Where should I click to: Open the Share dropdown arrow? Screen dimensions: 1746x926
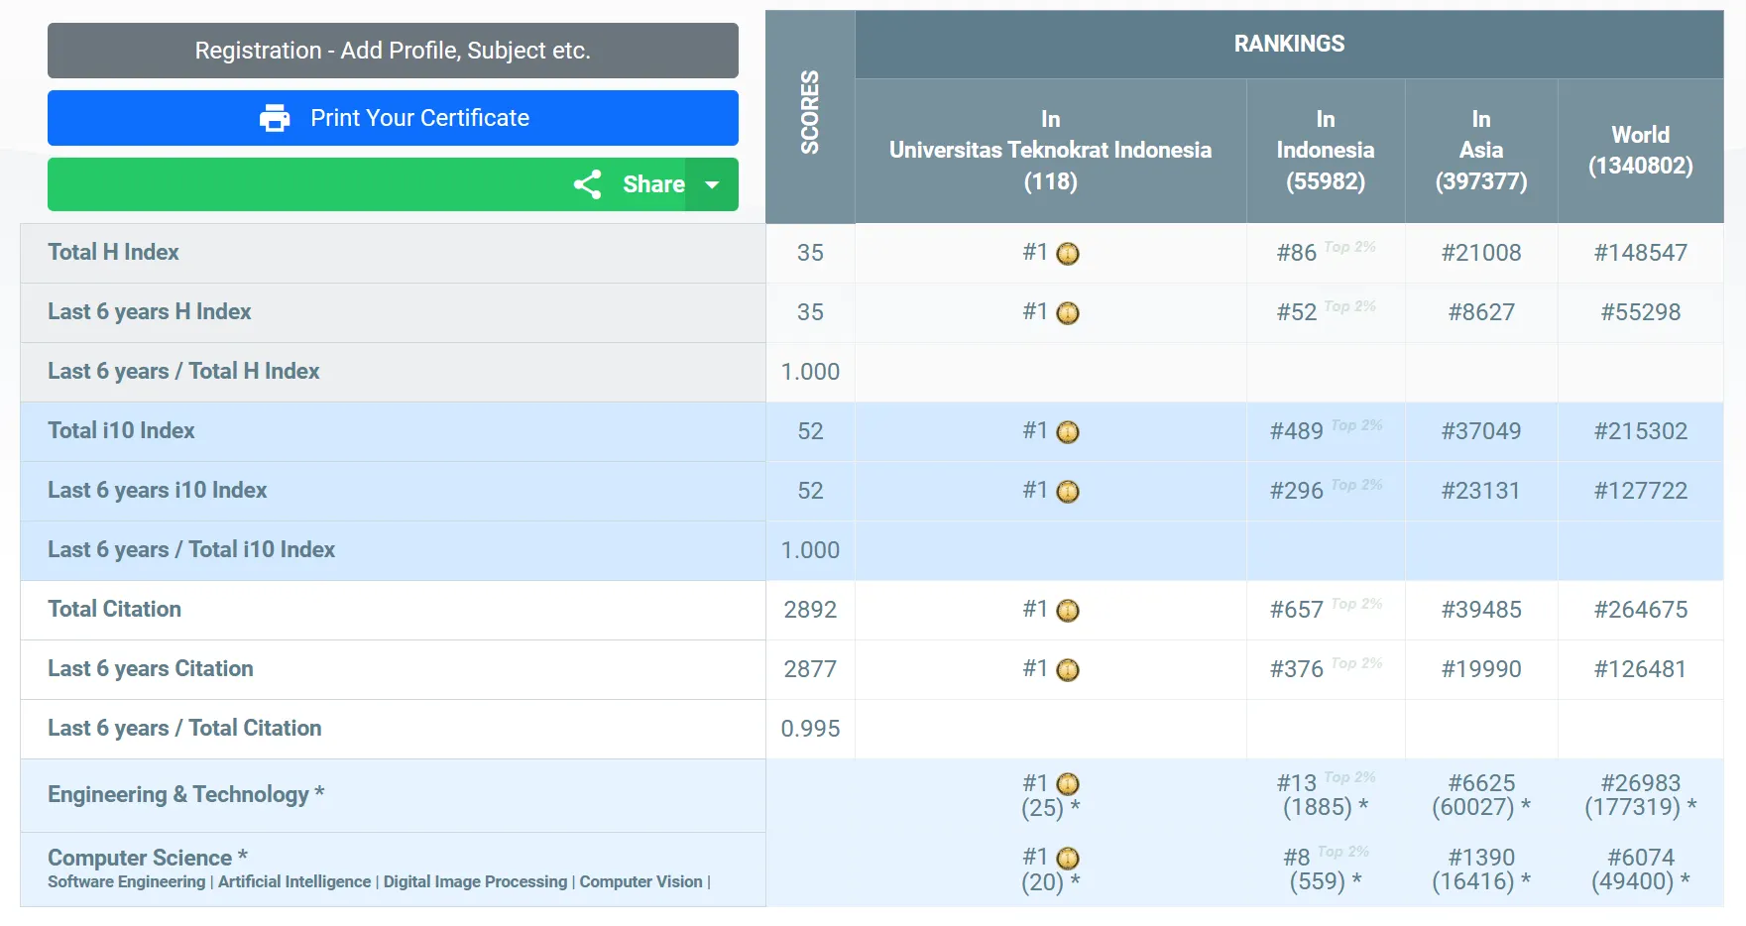coord(712,184)
